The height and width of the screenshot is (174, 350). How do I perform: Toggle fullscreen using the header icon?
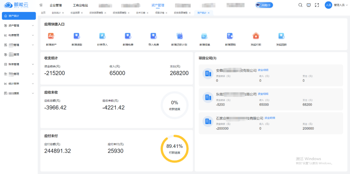(317, 5)
